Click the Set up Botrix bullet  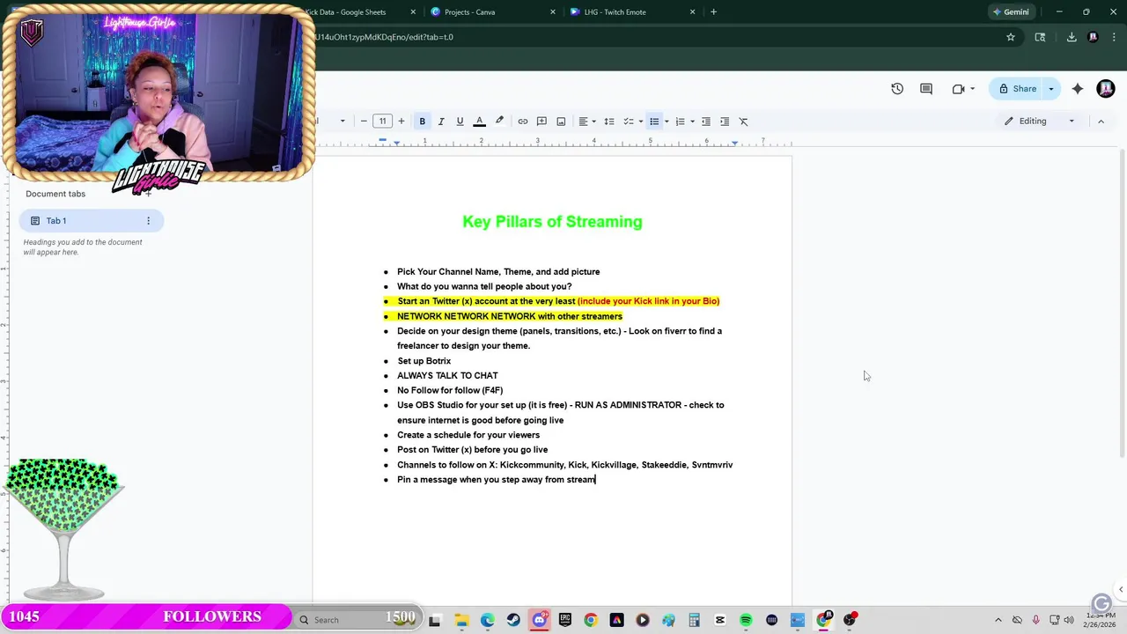(x=424, y=361)
